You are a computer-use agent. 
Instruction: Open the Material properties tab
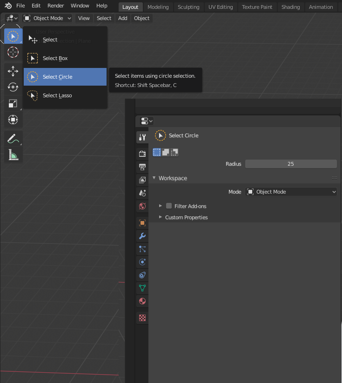pos(142,301)
